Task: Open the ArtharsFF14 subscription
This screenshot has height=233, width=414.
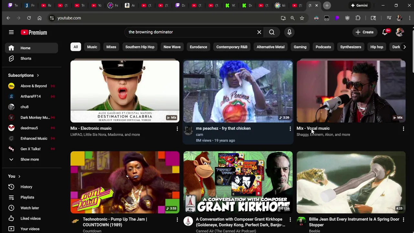Action: click(31, 96)
